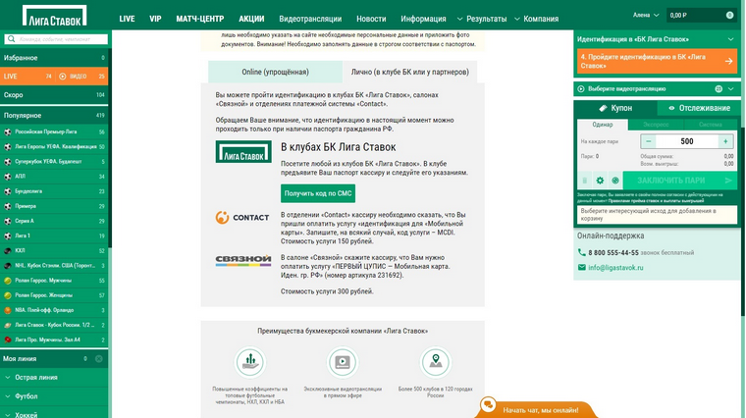This screenshot has height=418, width=746.
Task: Select the Одинар bet type tab
Action: (603, 125)
